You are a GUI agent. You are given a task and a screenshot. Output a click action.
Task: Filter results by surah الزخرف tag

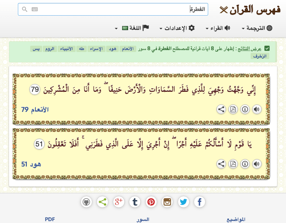260,56
